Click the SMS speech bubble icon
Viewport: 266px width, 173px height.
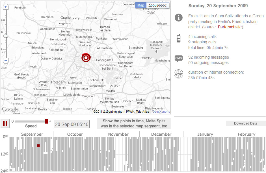click(x=178, y=58)
